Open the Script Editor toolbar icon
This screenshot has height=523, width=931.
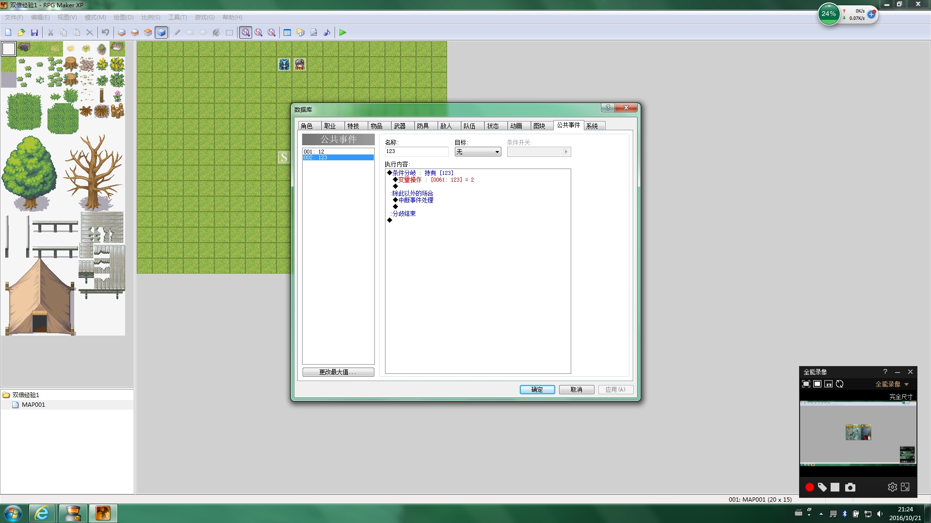314,32
